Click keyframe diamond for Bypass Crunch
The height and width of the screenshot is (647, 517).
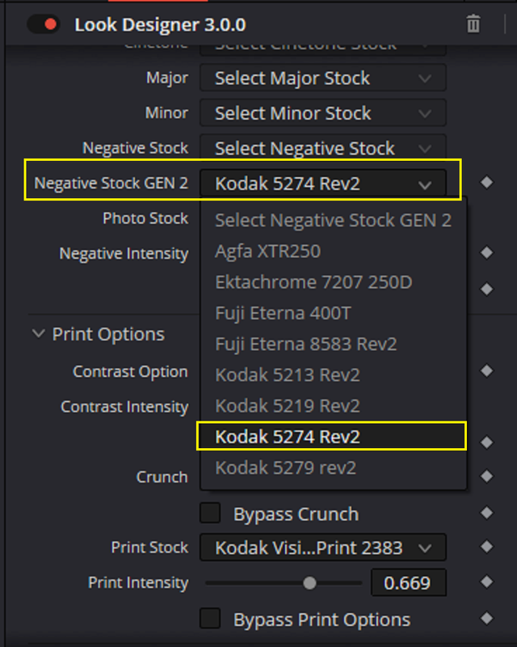[487, 513]
